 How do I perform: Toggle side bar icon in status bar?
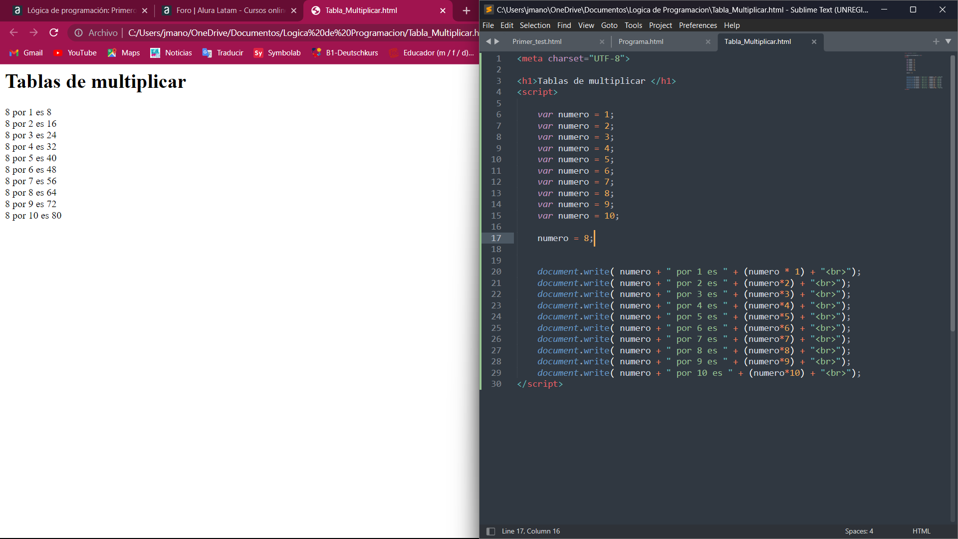(x=490, y=532)
